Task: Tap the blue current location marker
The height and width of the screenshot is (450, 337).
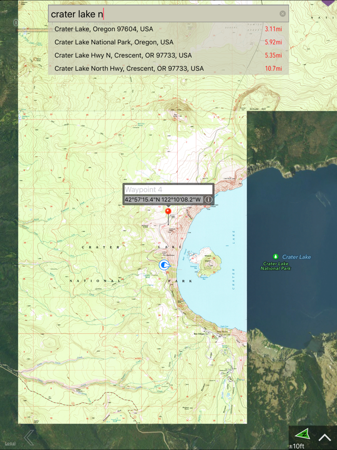Action: 164,265
